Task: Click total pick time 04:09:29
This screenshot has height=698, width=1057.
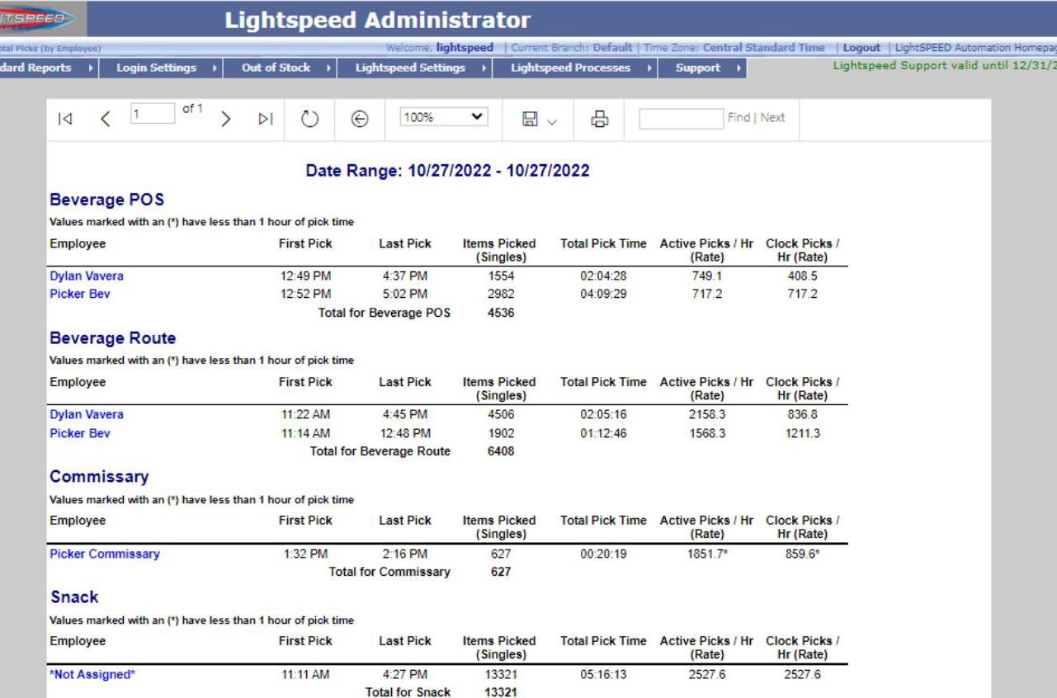Action: click(x=603, y=294)
